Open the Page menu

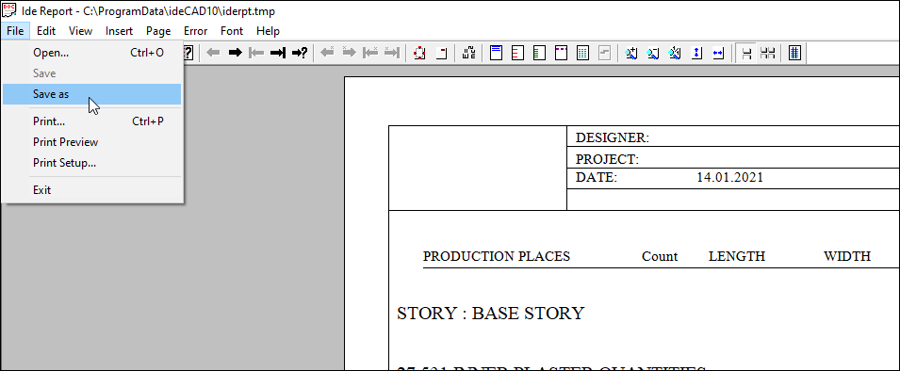click(158, 31)
